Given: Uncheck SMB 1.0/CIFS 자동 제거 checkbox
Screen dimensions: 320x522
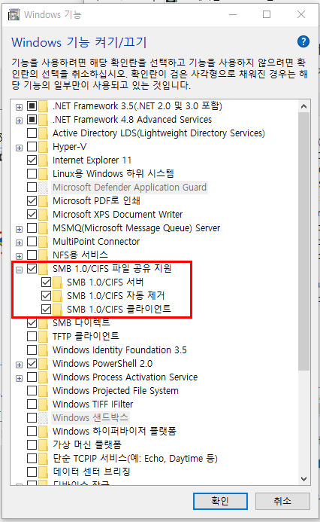Looking at the screenshot, I should pyautogui.click(x=46, y=295).
